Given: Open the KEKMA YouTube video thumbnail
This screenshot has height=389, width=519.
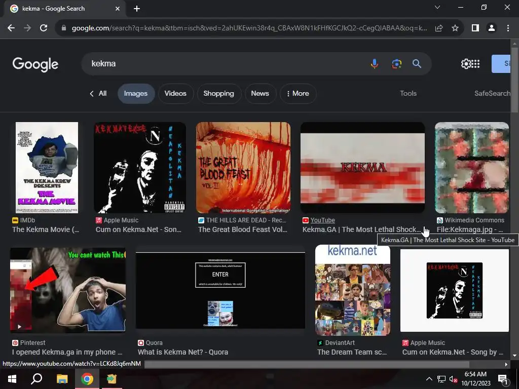Looking at the screenshot, I should coord(362,167).
